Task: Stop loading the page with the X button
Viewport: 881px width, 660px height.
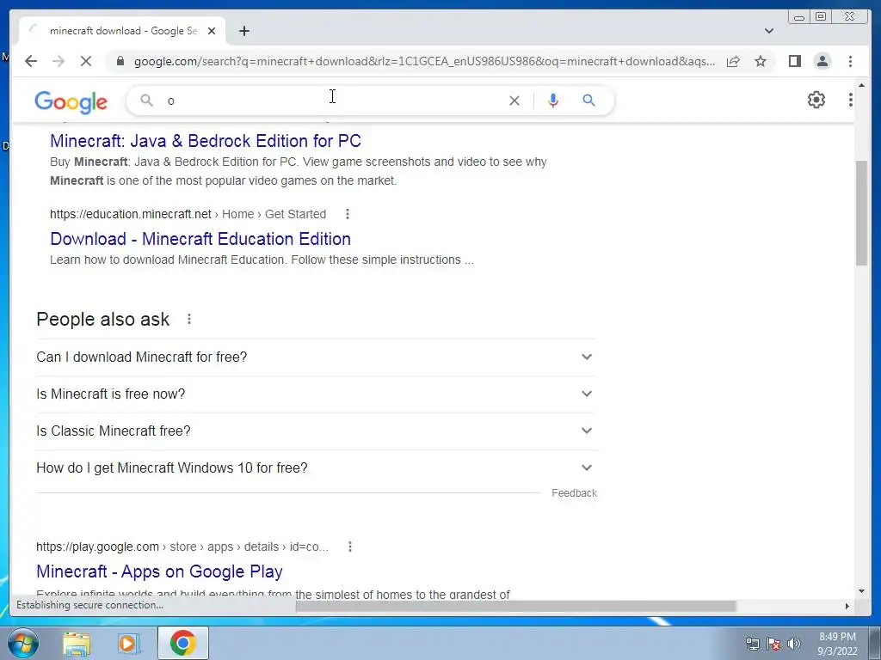Action: pos(86,61)
